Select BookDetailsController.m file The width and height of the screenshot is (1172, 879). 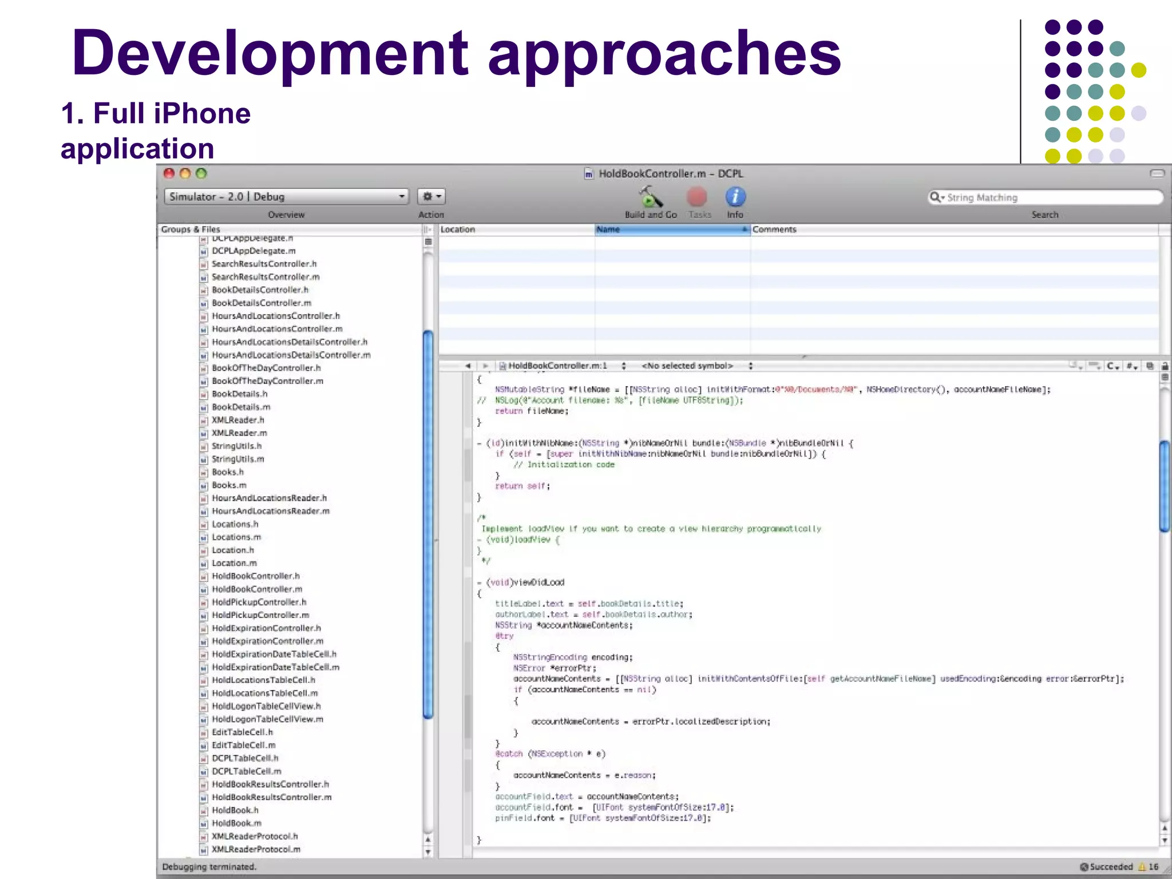coord(262,303)
